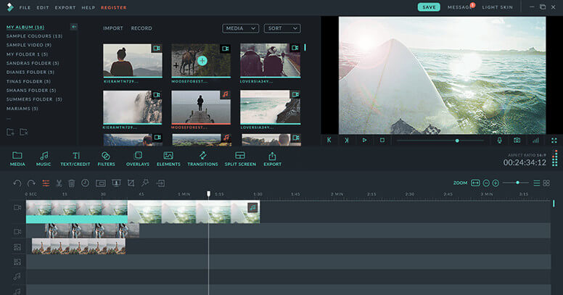Screen dimensions: 563x295
Task: Click the Save button
Action: click(x=429, y=7)
